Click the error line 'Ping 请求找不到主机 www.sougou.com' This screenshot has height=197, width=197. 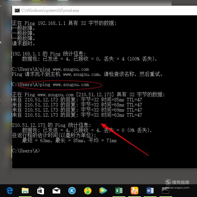tap(87, 74)
